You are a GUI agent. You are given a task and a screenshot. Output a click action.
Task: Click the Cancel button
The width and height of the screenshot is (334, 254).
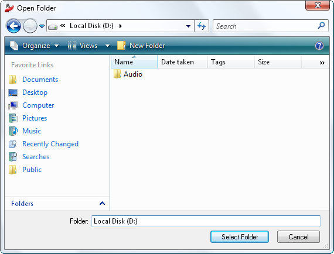[x=298, y=237]
